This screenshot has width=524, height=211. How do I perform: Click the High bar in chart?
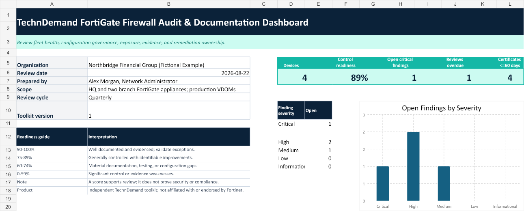click(413, 166)
